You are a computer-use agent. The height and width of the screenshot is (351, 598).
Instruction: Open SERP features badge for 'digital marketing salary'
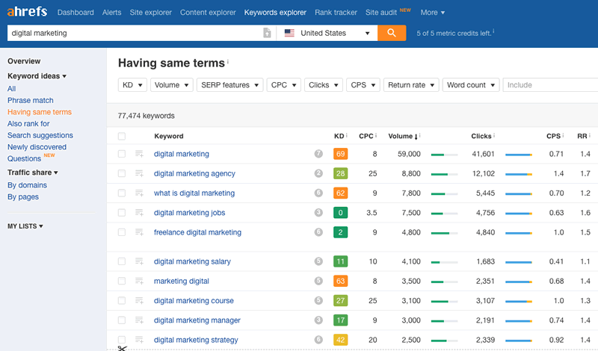[318, 261]
